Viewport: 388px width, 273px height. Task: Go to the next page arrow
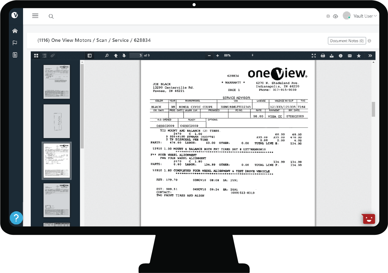124,56
